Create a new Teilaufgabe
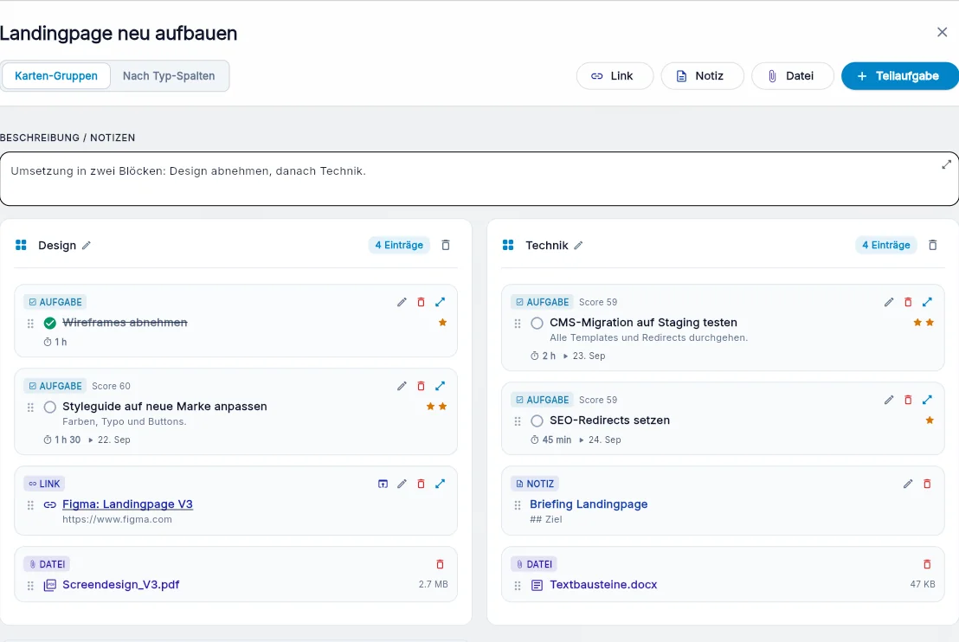 click(899, 76)
